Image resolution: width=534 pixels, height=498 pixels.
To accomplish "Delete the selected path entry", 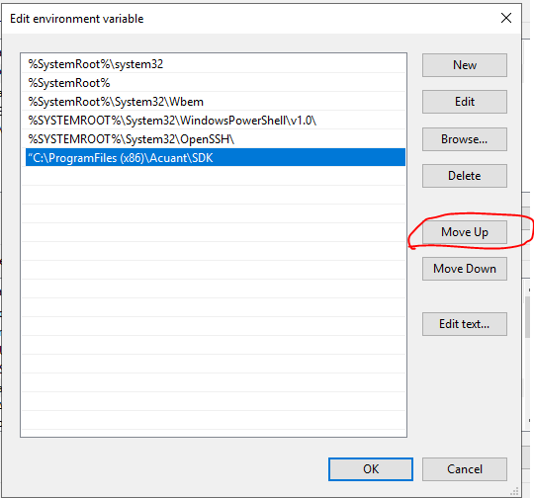I will coord(465,176).
